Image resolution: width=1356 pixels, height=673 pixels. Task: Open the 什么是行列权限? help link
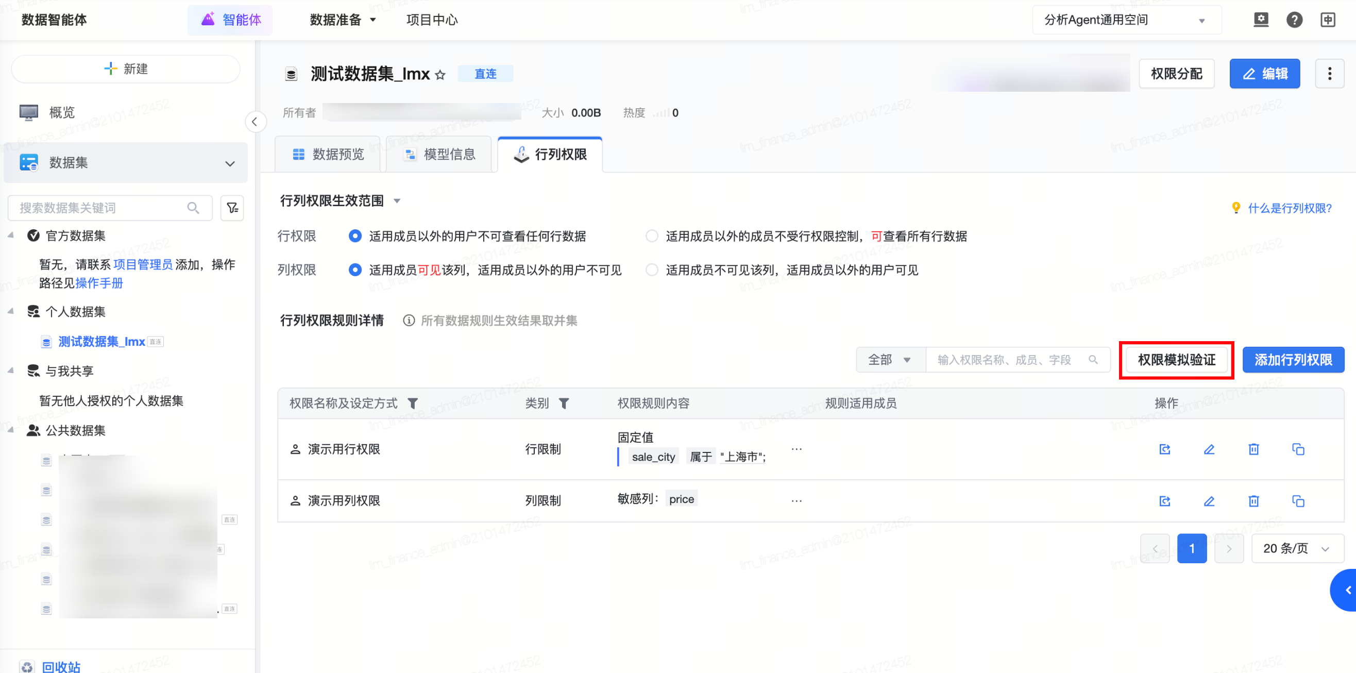point(1289,209)
